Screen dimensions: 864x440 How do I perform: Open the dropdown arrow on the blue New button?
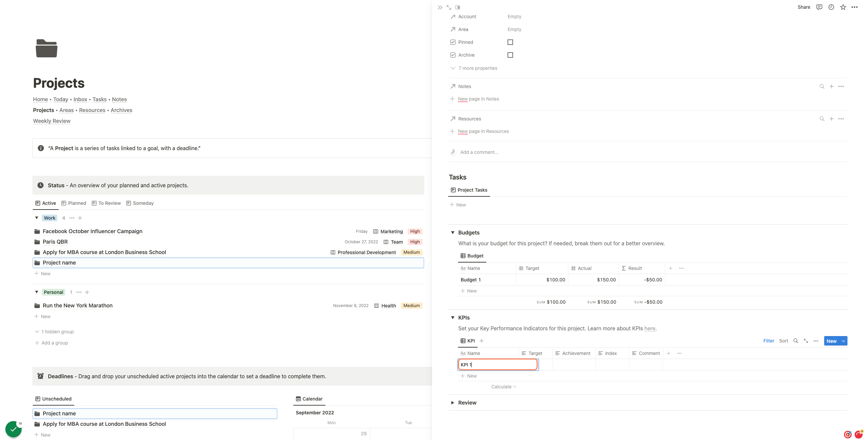[843, 341]
